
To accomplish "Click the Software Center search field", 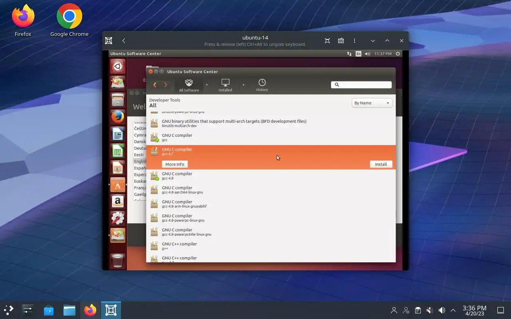I will click(x=361, y=85).
